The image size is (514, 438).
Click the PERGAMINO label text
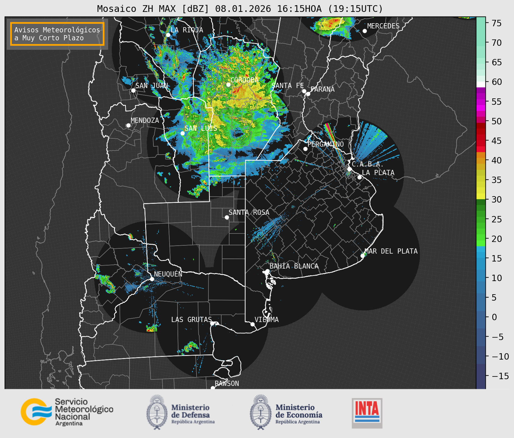[x=326, y=144]
